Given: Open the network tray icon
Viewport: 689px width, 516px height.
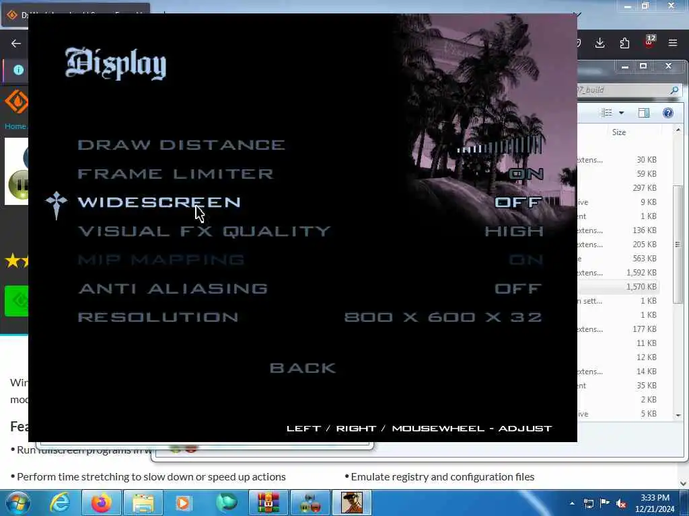Looking at the screenshot, I should click(588, 503).
